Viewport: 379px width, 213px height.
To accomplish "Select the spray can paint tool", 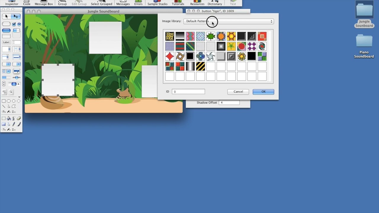I will pyautogui.click(x=13, y=118).
